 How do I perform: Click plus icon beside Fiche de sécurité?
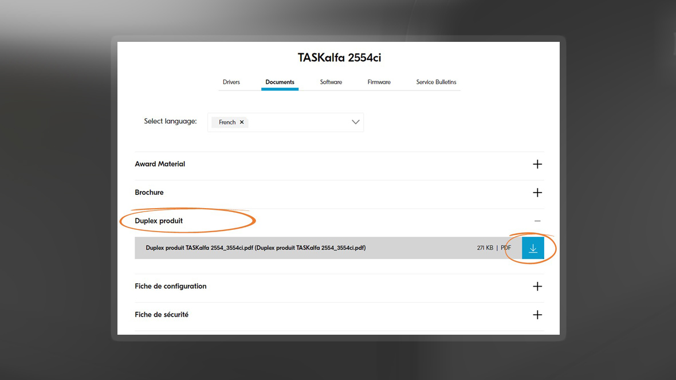[537, 315]
